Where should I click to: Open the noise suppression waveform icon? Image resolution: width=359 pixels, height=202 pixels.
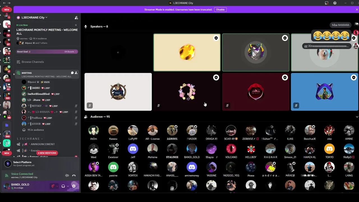tap(67, 175)
